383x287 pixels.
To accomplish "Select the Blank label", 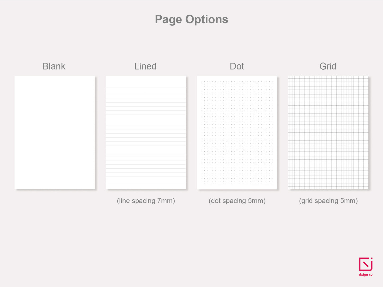I will (x=54, y=66).
